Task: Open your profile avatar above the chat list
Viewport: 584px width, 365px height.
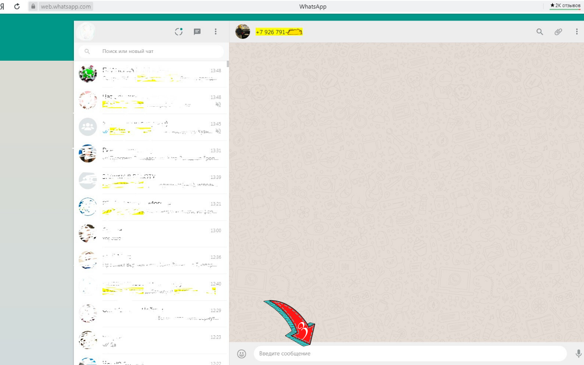Action: 86,31
